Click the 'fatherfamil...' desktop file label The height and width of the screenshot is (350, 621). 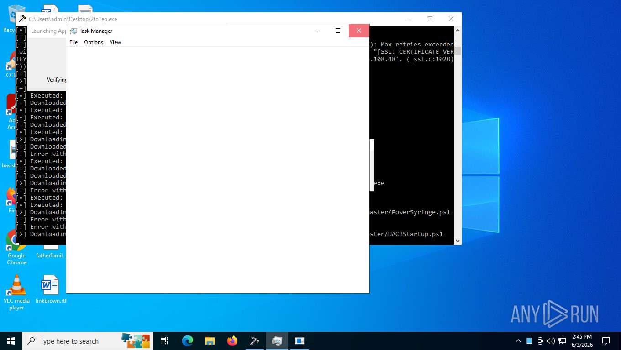[x=51, y=256]
